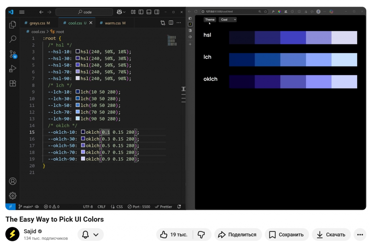Click the code search box in title bar
370x242 pixels.
85,12
